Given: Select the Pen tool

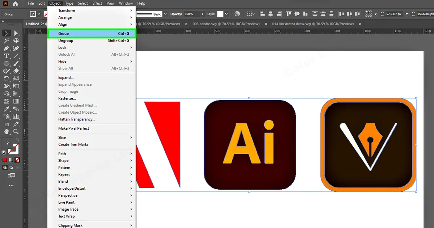Looking at the screenshot, I should tap(7, 48).
